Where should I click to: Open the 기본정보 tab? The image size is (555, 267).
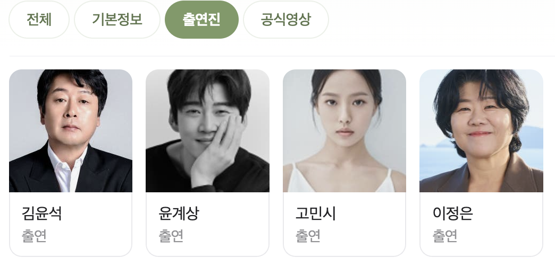point(117,20)
